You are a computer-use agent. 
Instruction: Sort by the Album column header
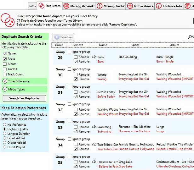174,45
